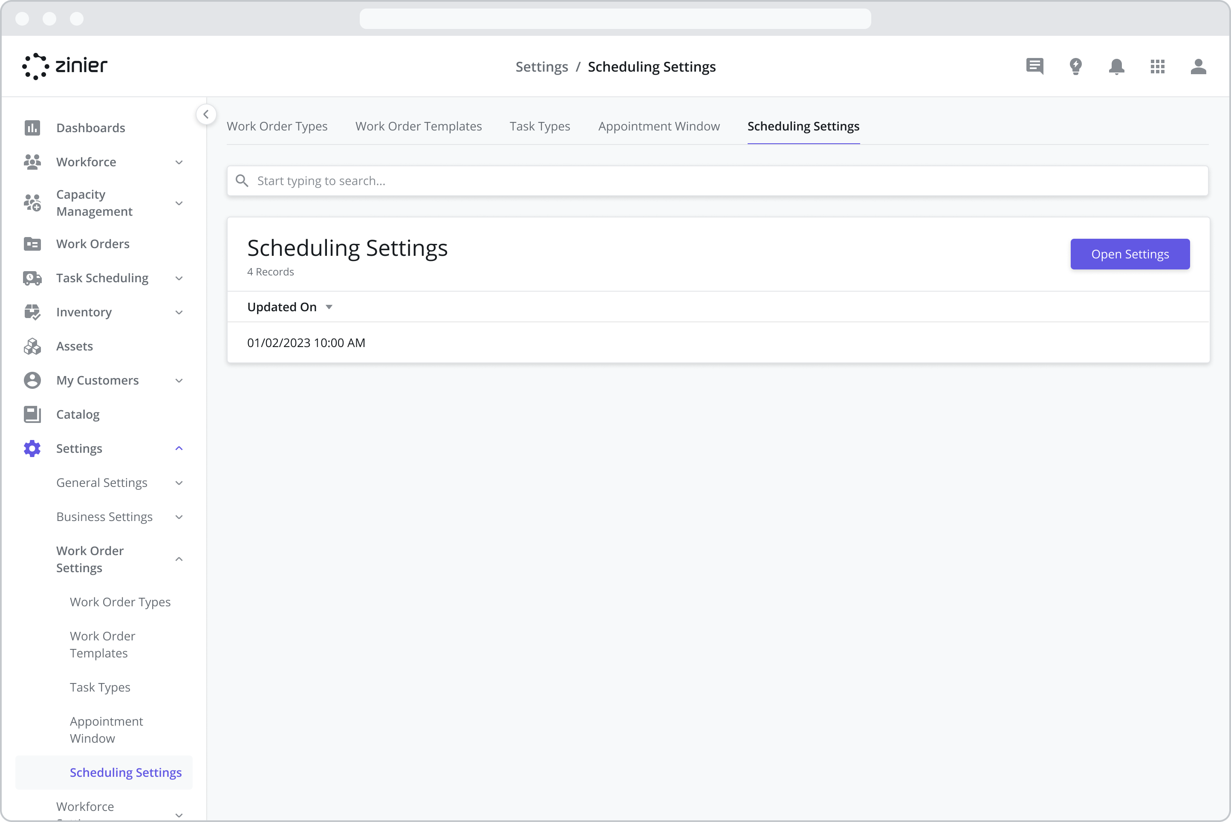Click the Catalog book icon
The width and height of the screenshot is (1231, 822).
pyautogui.click(x=32, y=414)
